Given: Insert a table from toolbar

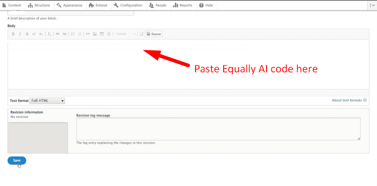Looking at the screenshot, I should pyautogui.click(x=102, y=34).
